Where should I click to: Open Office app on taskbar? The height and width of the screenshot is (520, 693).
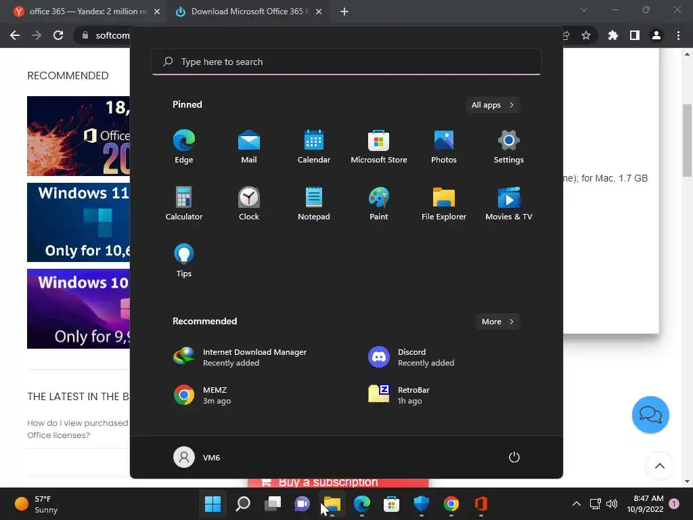point(481,504)
